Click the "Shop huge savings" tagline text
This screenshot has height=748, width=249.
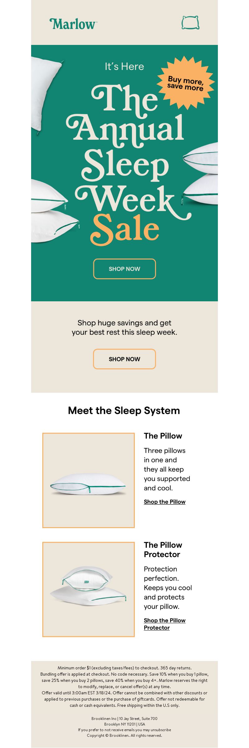coord(125,328)
